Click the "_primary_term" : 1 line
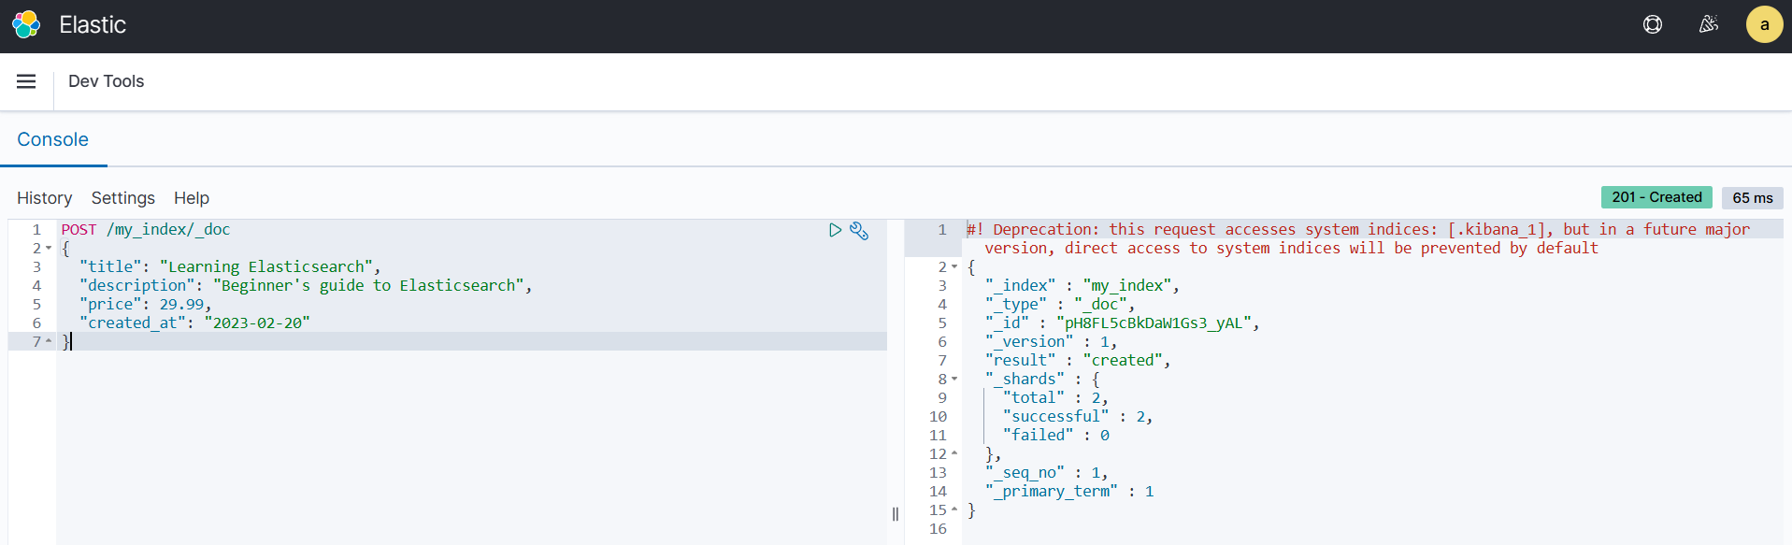Screen dimensions: 1792x545 tap(1069, 492)
